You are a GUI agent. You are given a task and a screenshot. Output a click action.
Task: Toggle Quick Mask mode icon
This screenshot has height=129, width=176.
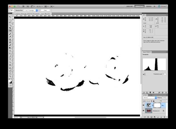click(10, 85)
